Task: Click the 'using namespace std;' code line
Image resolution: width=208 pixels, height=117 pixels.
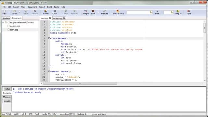Action: coord(63,33)
